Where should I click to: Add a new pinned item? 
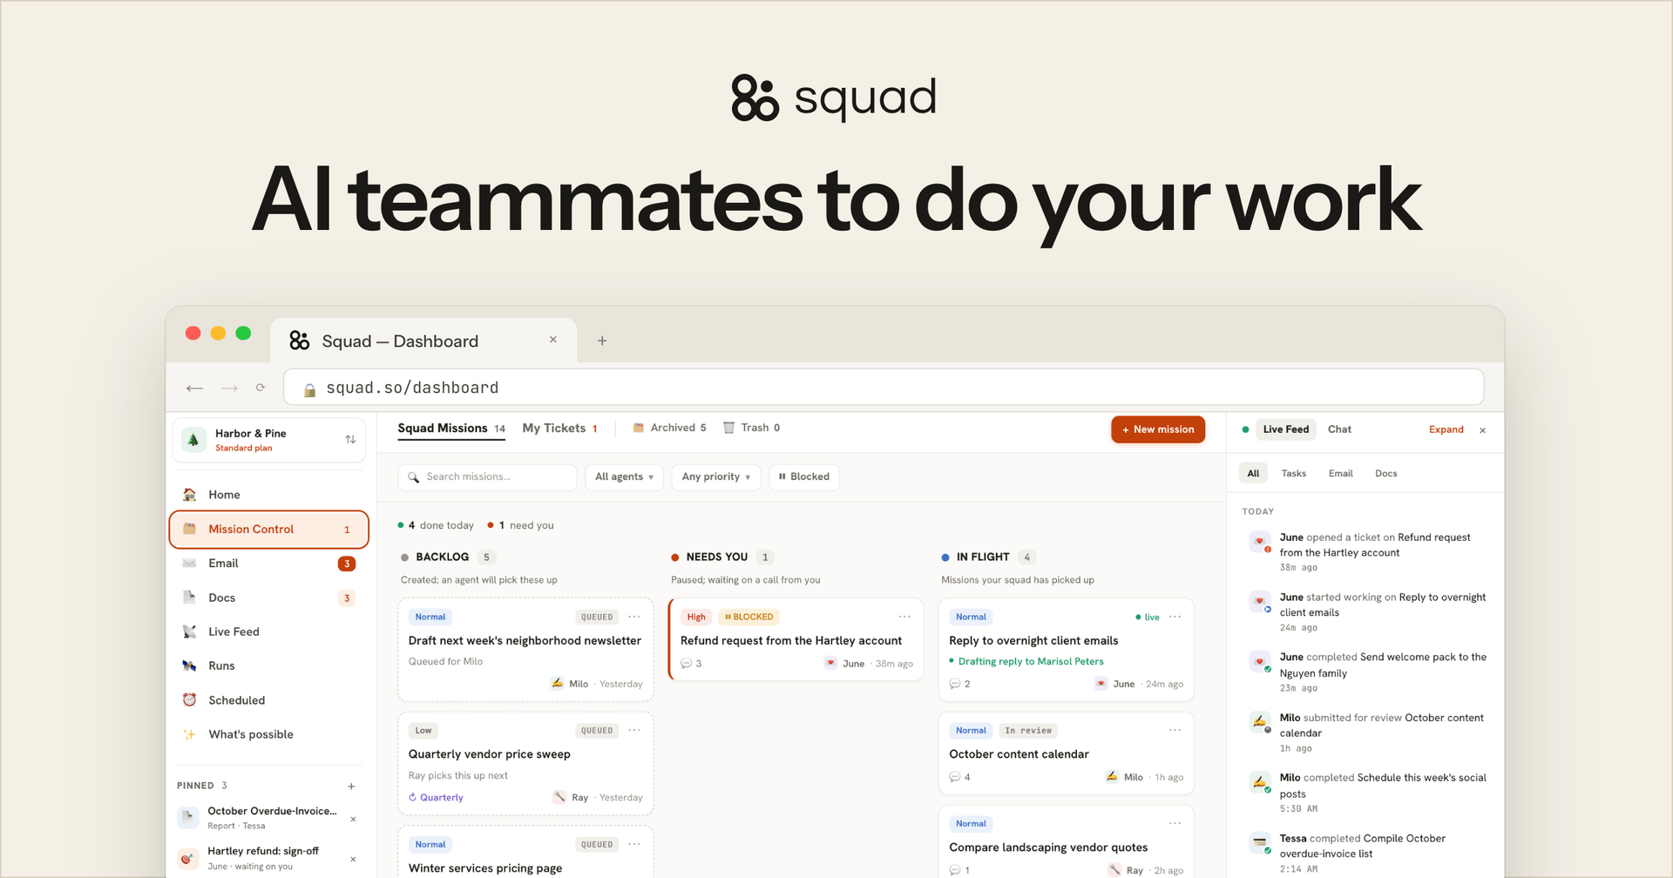[351, 787]
